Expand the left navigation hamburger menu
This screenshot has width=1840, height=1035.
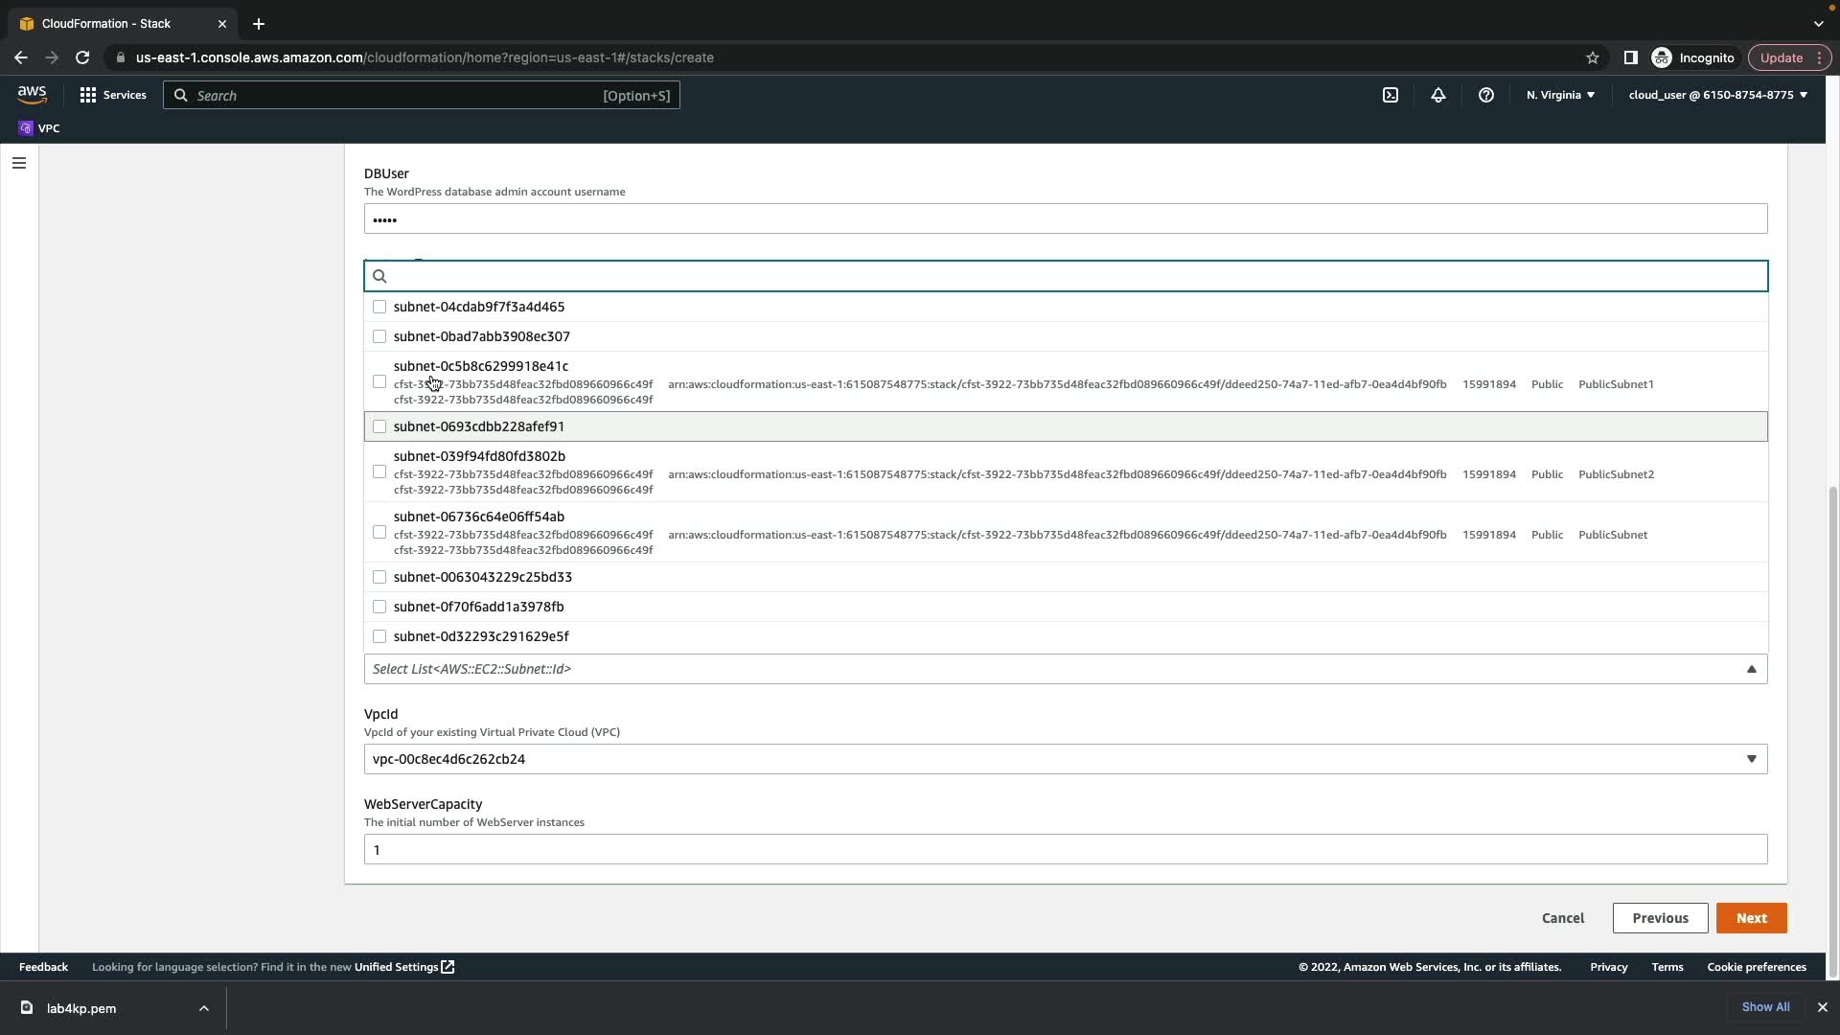(x=19, y=163)
